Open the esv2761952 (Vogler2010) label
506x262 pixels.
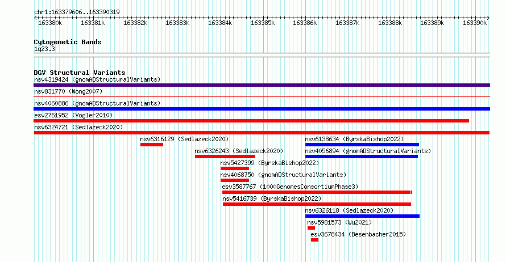pos(73,115)
